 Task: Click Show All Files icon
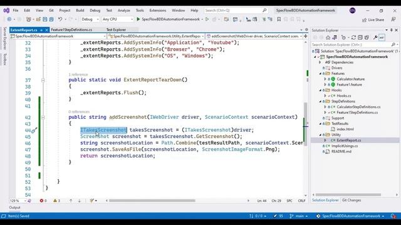click(x=367, y=37)
